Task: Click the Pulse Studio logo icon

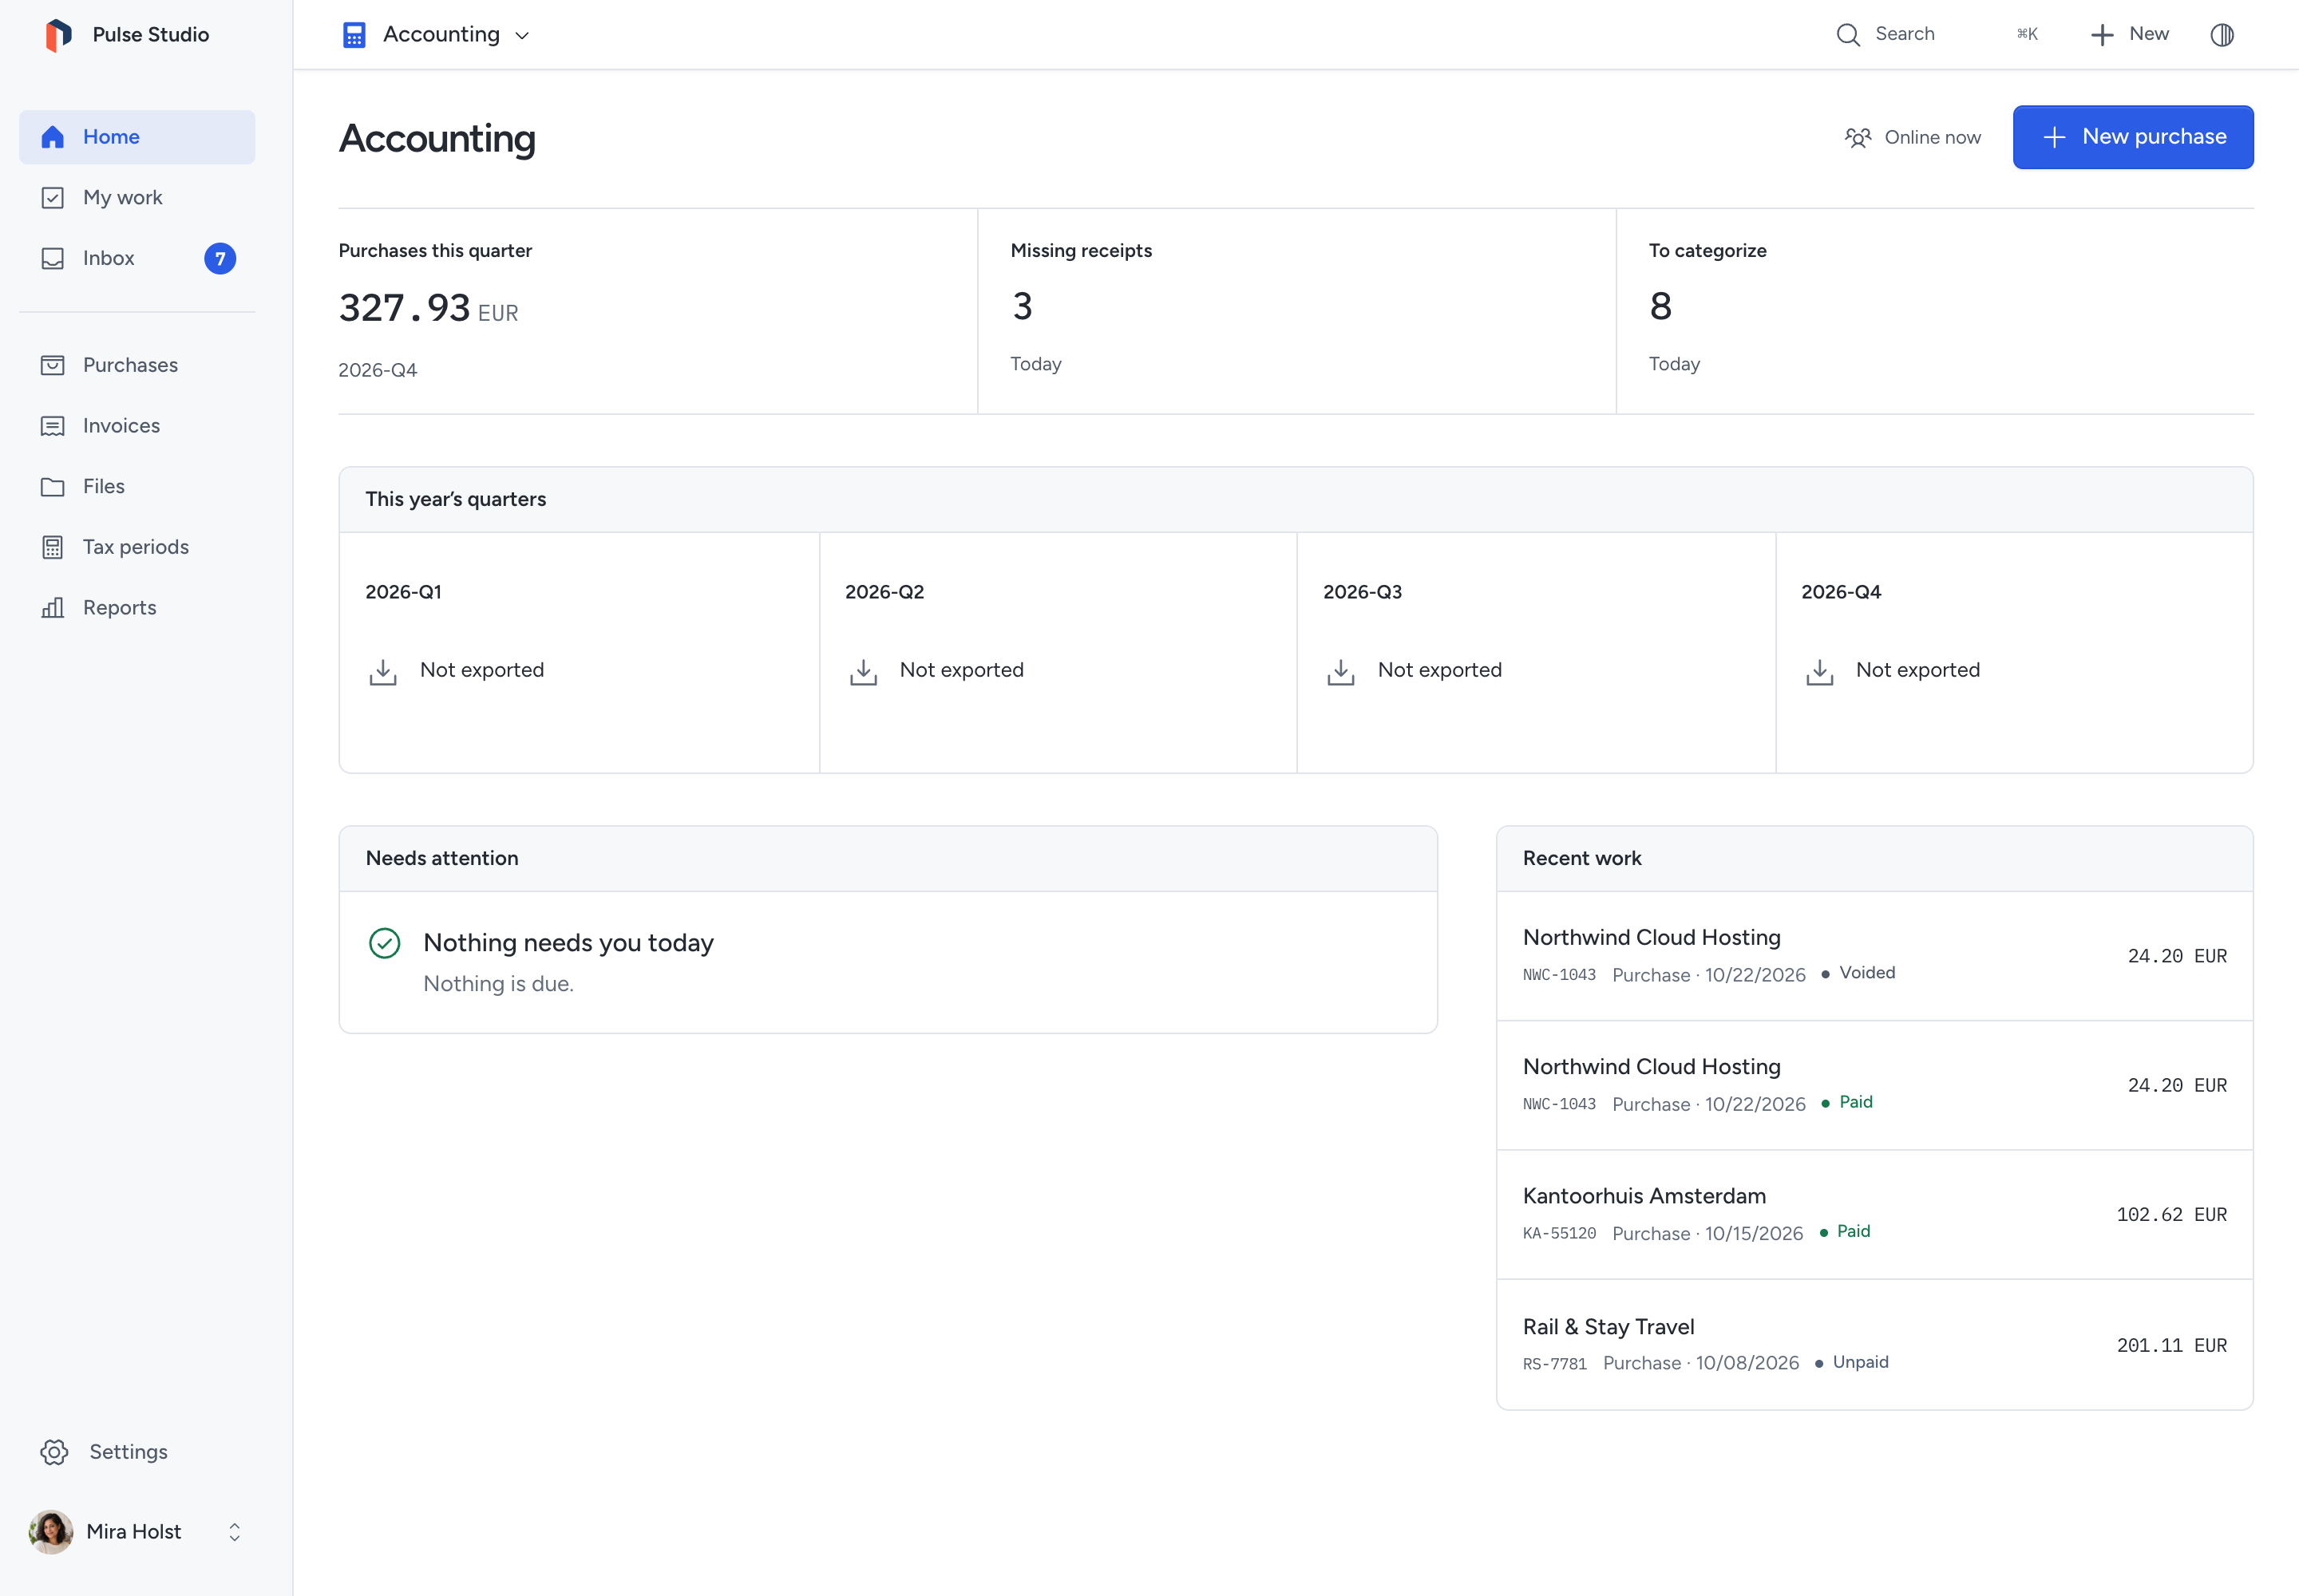Action: 58,35
